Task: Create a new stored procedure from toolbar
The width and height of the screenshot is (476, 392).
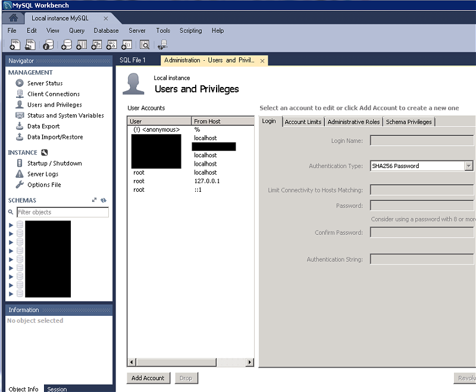Action: (111, 45)
